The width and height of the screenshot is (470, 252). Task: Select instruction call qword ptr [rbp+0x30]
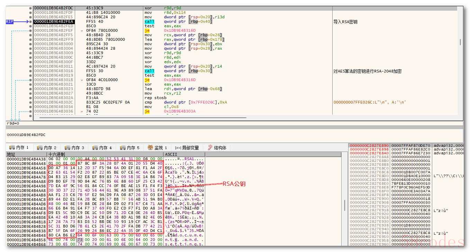tap(179, 71)
